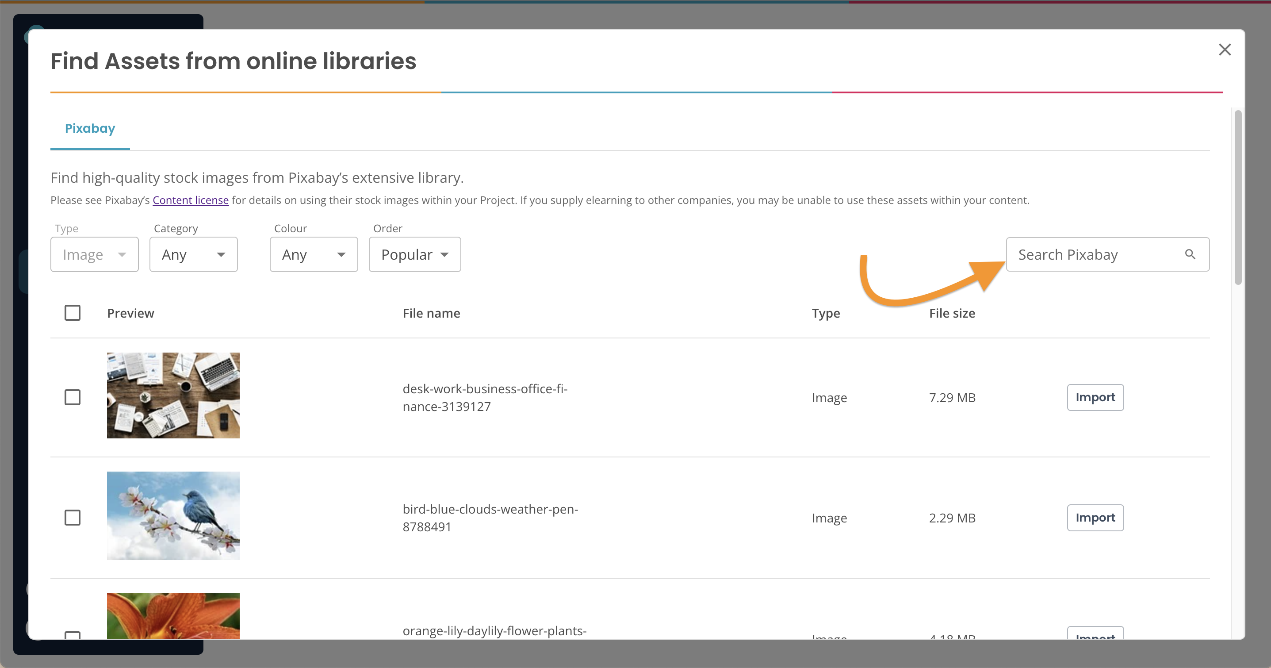The image size is (1271, 668).
Task: Focus the Search Pixabay input field
Action: (1108, 254)
